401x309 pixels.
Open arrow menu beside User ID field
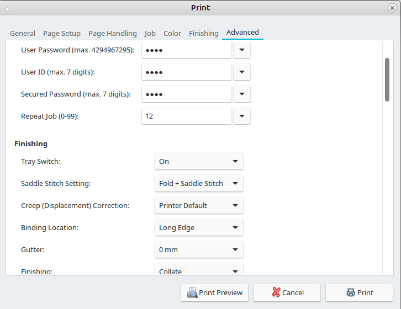pos(242,72)
